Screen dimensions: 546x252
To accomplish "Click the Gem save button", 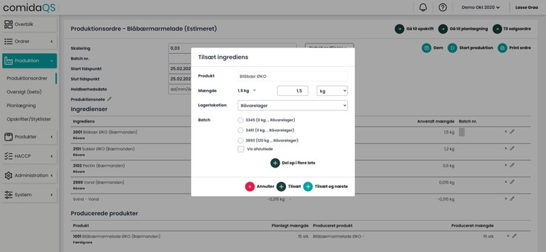I will 432,48.
